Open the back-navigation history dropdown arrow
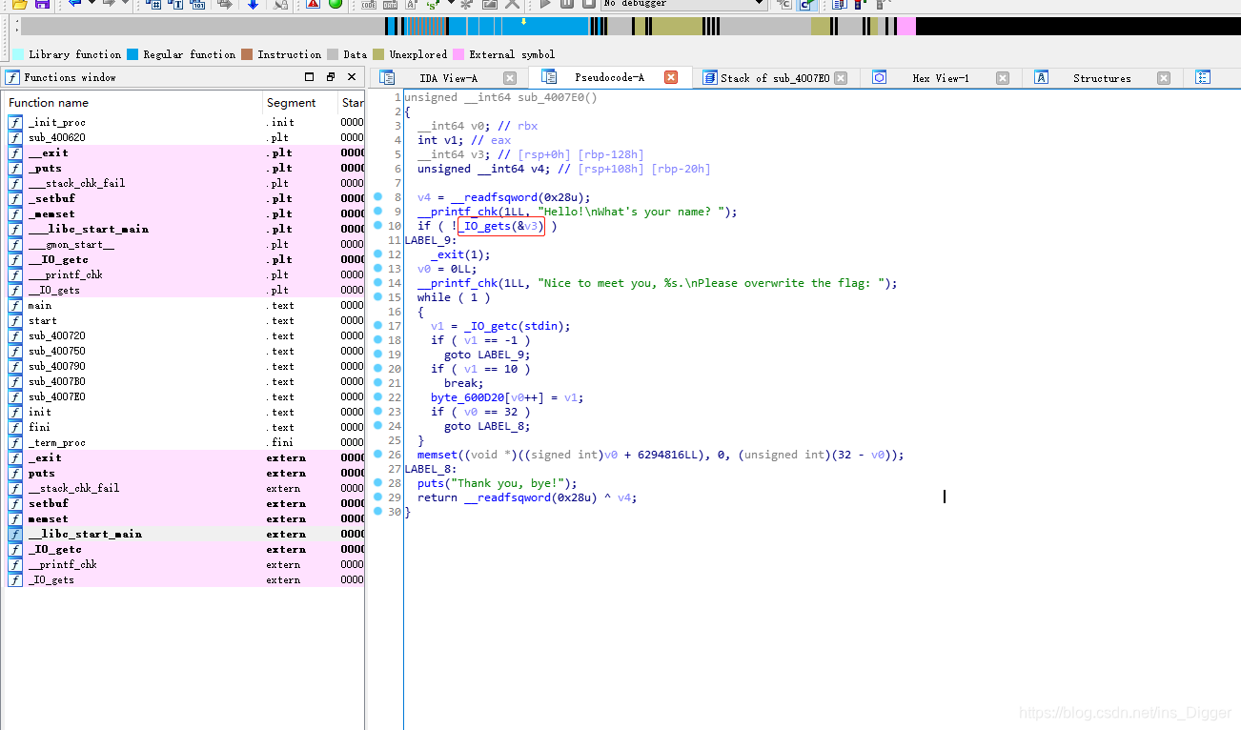Image resolution: width=1241 pixels, height=730 pixels. pos(92,4)
